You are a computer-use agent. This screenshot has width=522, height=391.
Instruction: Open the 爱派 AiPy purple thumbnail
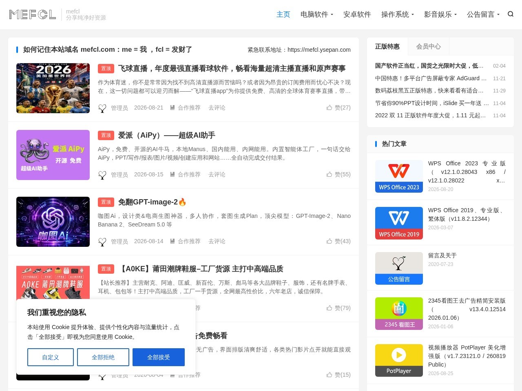coord(53,155)
